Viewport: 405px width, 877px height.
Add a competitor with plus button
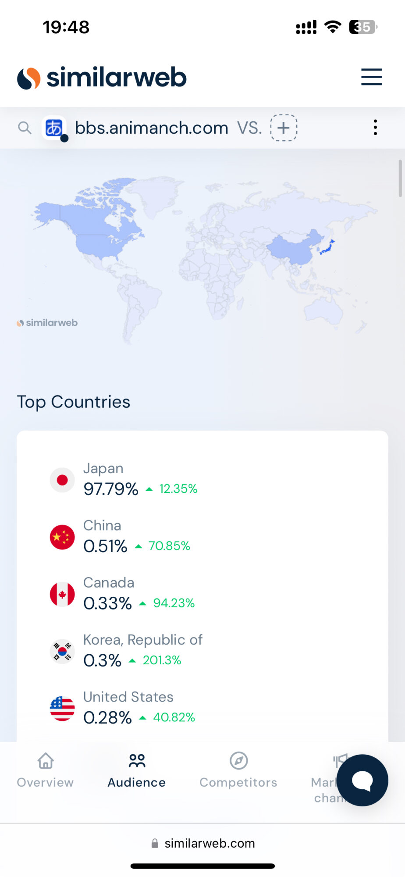coord(284,128)
